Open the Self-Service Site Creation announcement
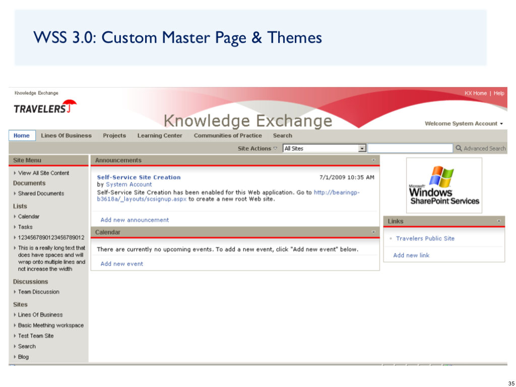Screen dimensions: 516x387 tap(139, 177)
